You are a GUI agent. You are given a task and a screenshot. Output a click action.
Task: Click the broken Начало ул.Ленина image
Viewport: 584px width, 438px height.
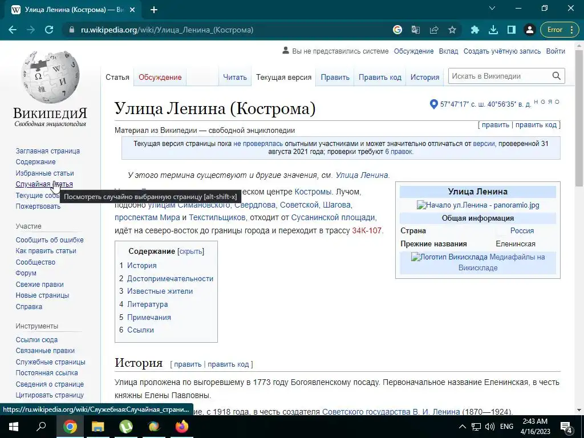coord(478,205)
